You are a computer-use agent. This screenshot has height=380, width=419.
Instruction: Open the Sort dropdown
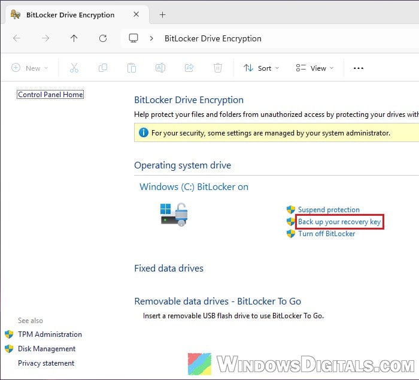click(x=262, y=68)
